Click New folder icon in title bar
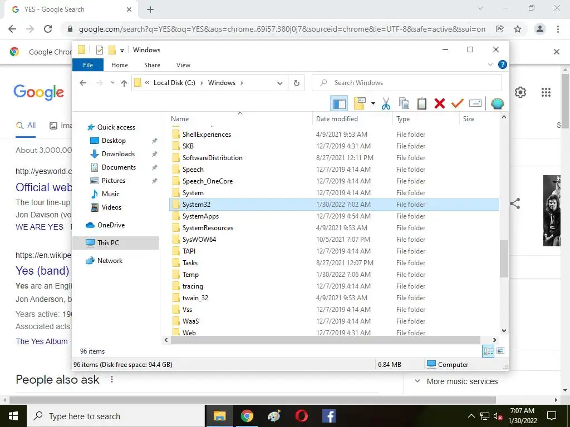 pyautogui.click(x=112, y=50)
